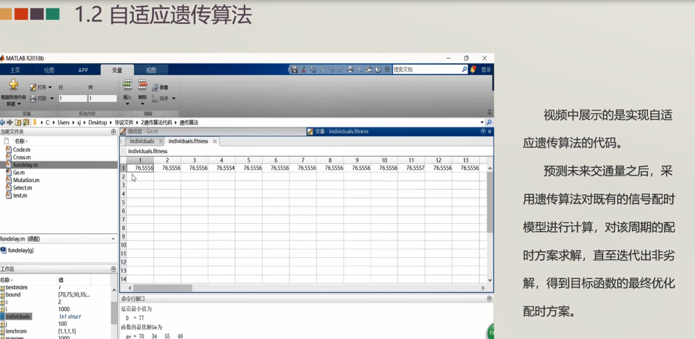
Task: Click the notification bell icon
Action: click(473, 69)
